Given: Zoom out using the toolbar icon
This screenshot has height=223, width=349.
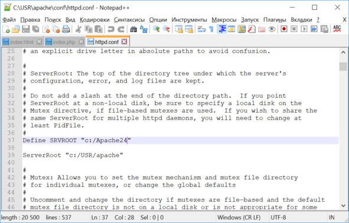Looking at the screenshot, I should 167,29.
